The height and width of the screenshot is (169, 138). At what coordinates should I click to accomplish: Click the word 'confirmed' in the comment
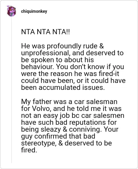point(50,136)
